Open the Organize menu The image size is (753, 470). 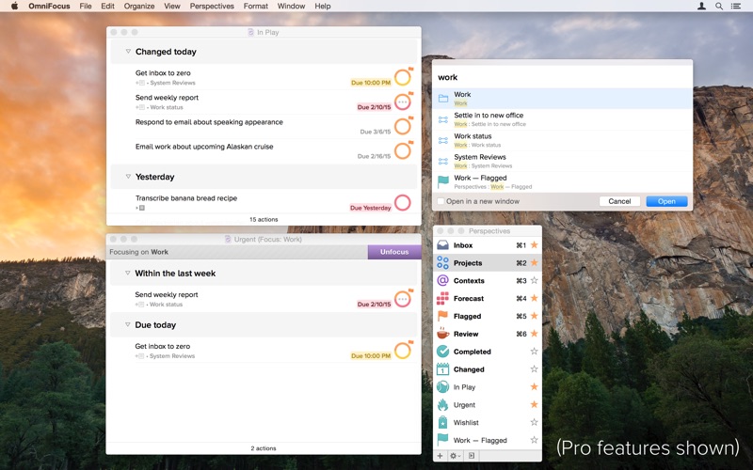click(139, 7)
